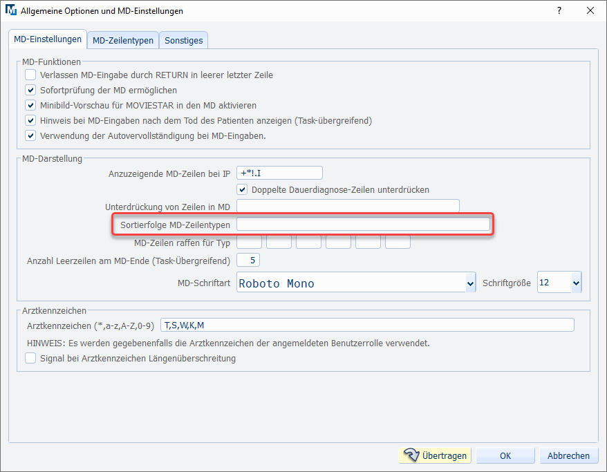The width and height of the screenshot is (607, 472).
Task: Click the Sortierfolge MD-Zeilentypen input field
Action: (363, 225)
